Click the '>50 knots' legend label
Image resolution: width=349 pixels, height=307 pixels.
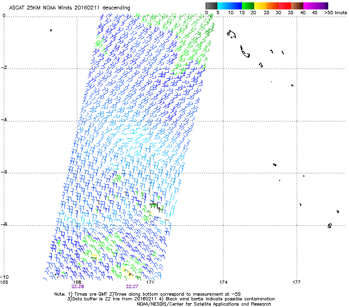tap(335, 13)
